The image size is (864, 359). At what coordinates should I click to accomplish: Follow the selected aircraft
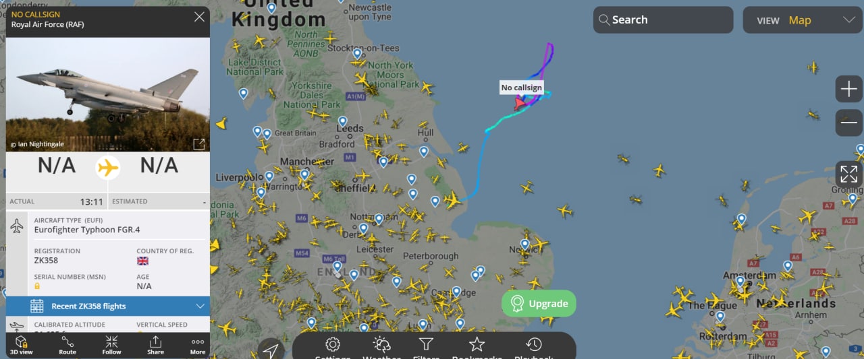point(111,345)
